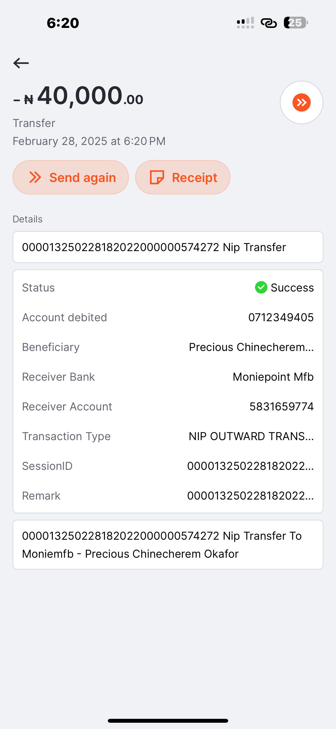Tap the debited account number 0712349405
The width and height of the screenshot is (336, 729).
pos(281,318)
